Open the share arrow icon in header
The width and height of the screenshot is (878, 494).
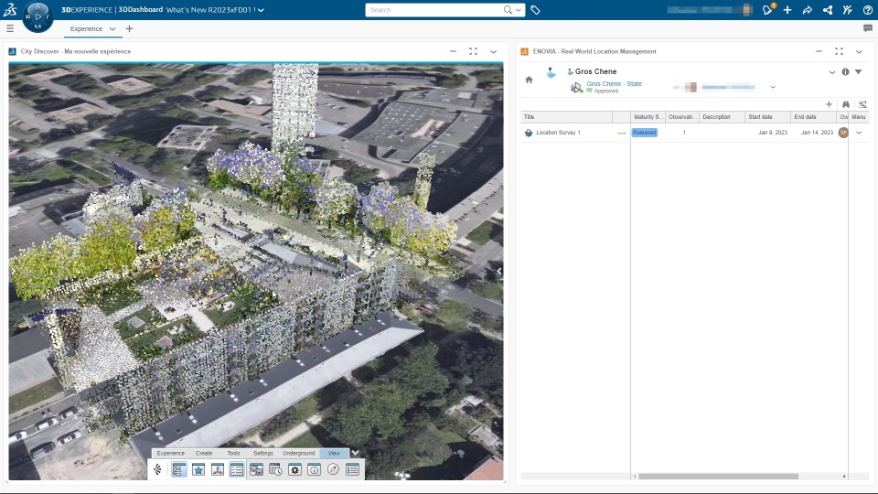pos(808,10)
